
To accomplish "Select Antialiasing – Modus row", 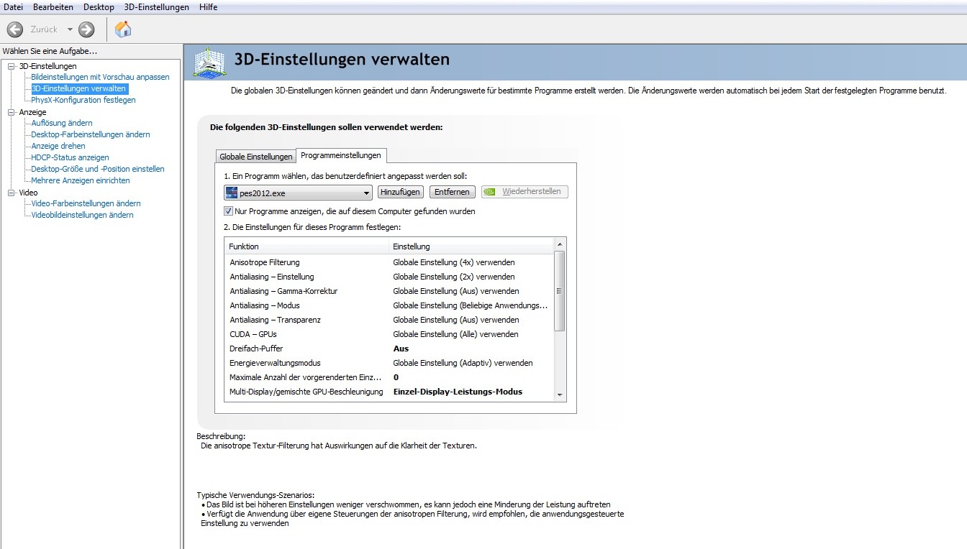I will tap(389, 305).
